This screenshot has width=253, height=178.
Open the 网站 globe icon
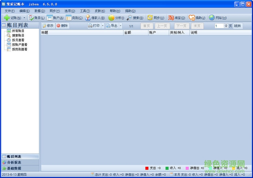coord(212,18)
